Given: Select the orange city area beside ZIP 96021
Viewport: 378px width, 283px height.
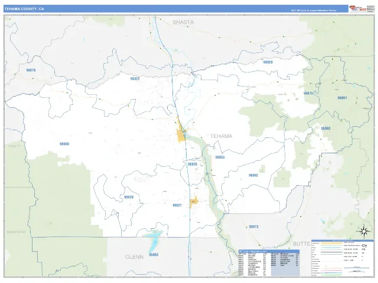Looking at the screenshot, I should [194, 202].
